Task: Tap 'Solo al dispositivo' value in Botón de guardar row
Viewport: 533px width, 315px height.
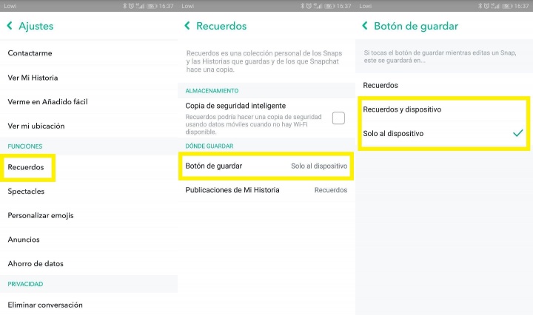Action: [x=319, y=166]
